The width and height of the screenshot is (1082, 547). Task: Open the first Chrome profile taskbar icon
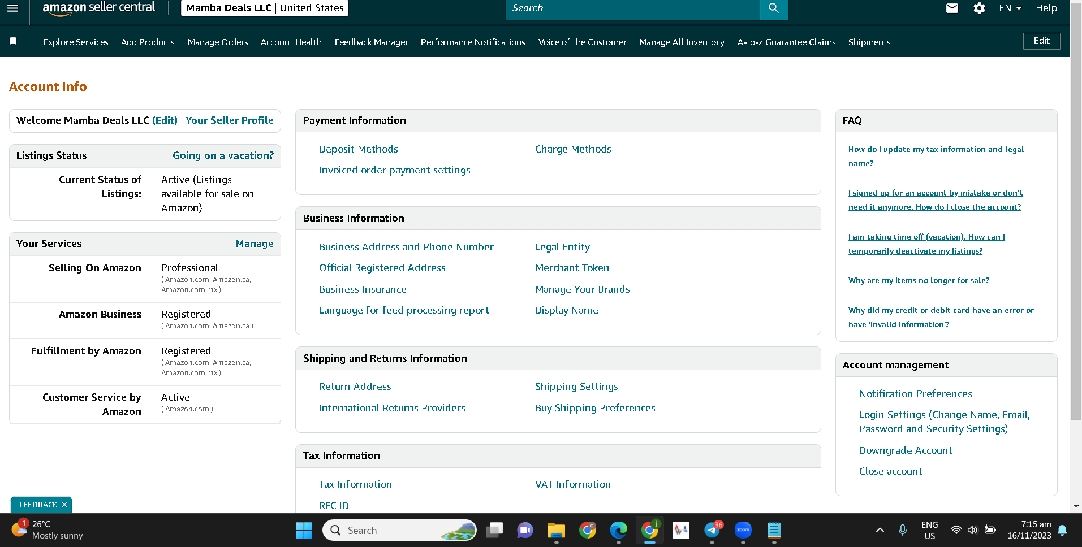(588, 530)
